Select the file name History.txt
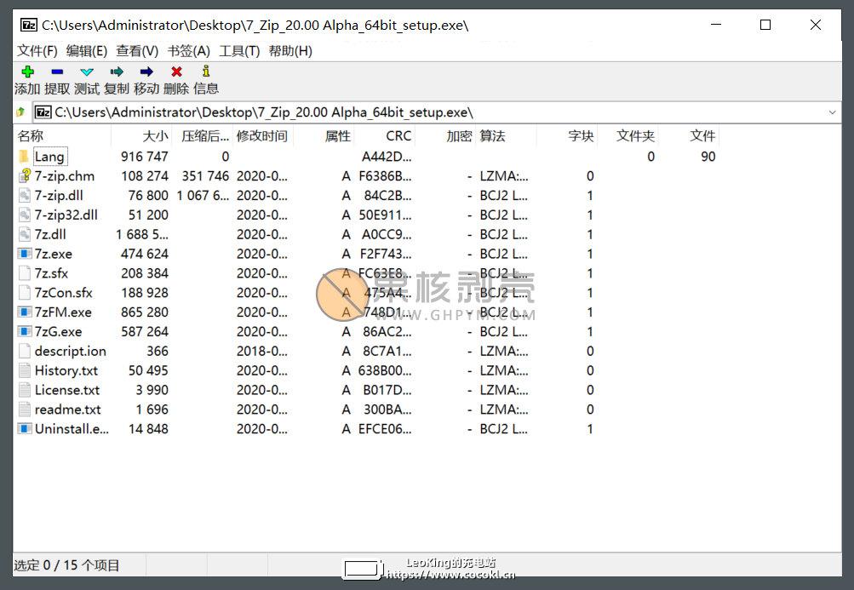Image resolution: width=854 pixels, height=590 pixels. coord(66,370)
